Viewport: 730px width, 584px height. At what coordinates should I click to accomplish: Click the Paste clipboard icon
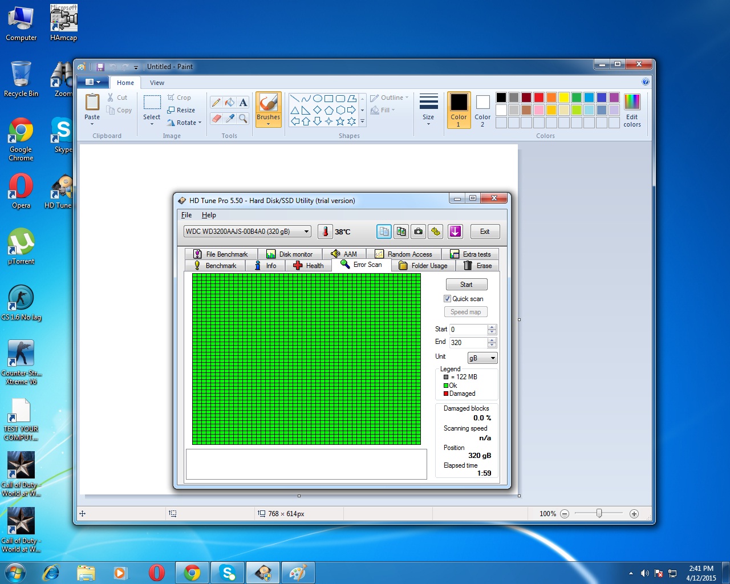coord(92,102)
